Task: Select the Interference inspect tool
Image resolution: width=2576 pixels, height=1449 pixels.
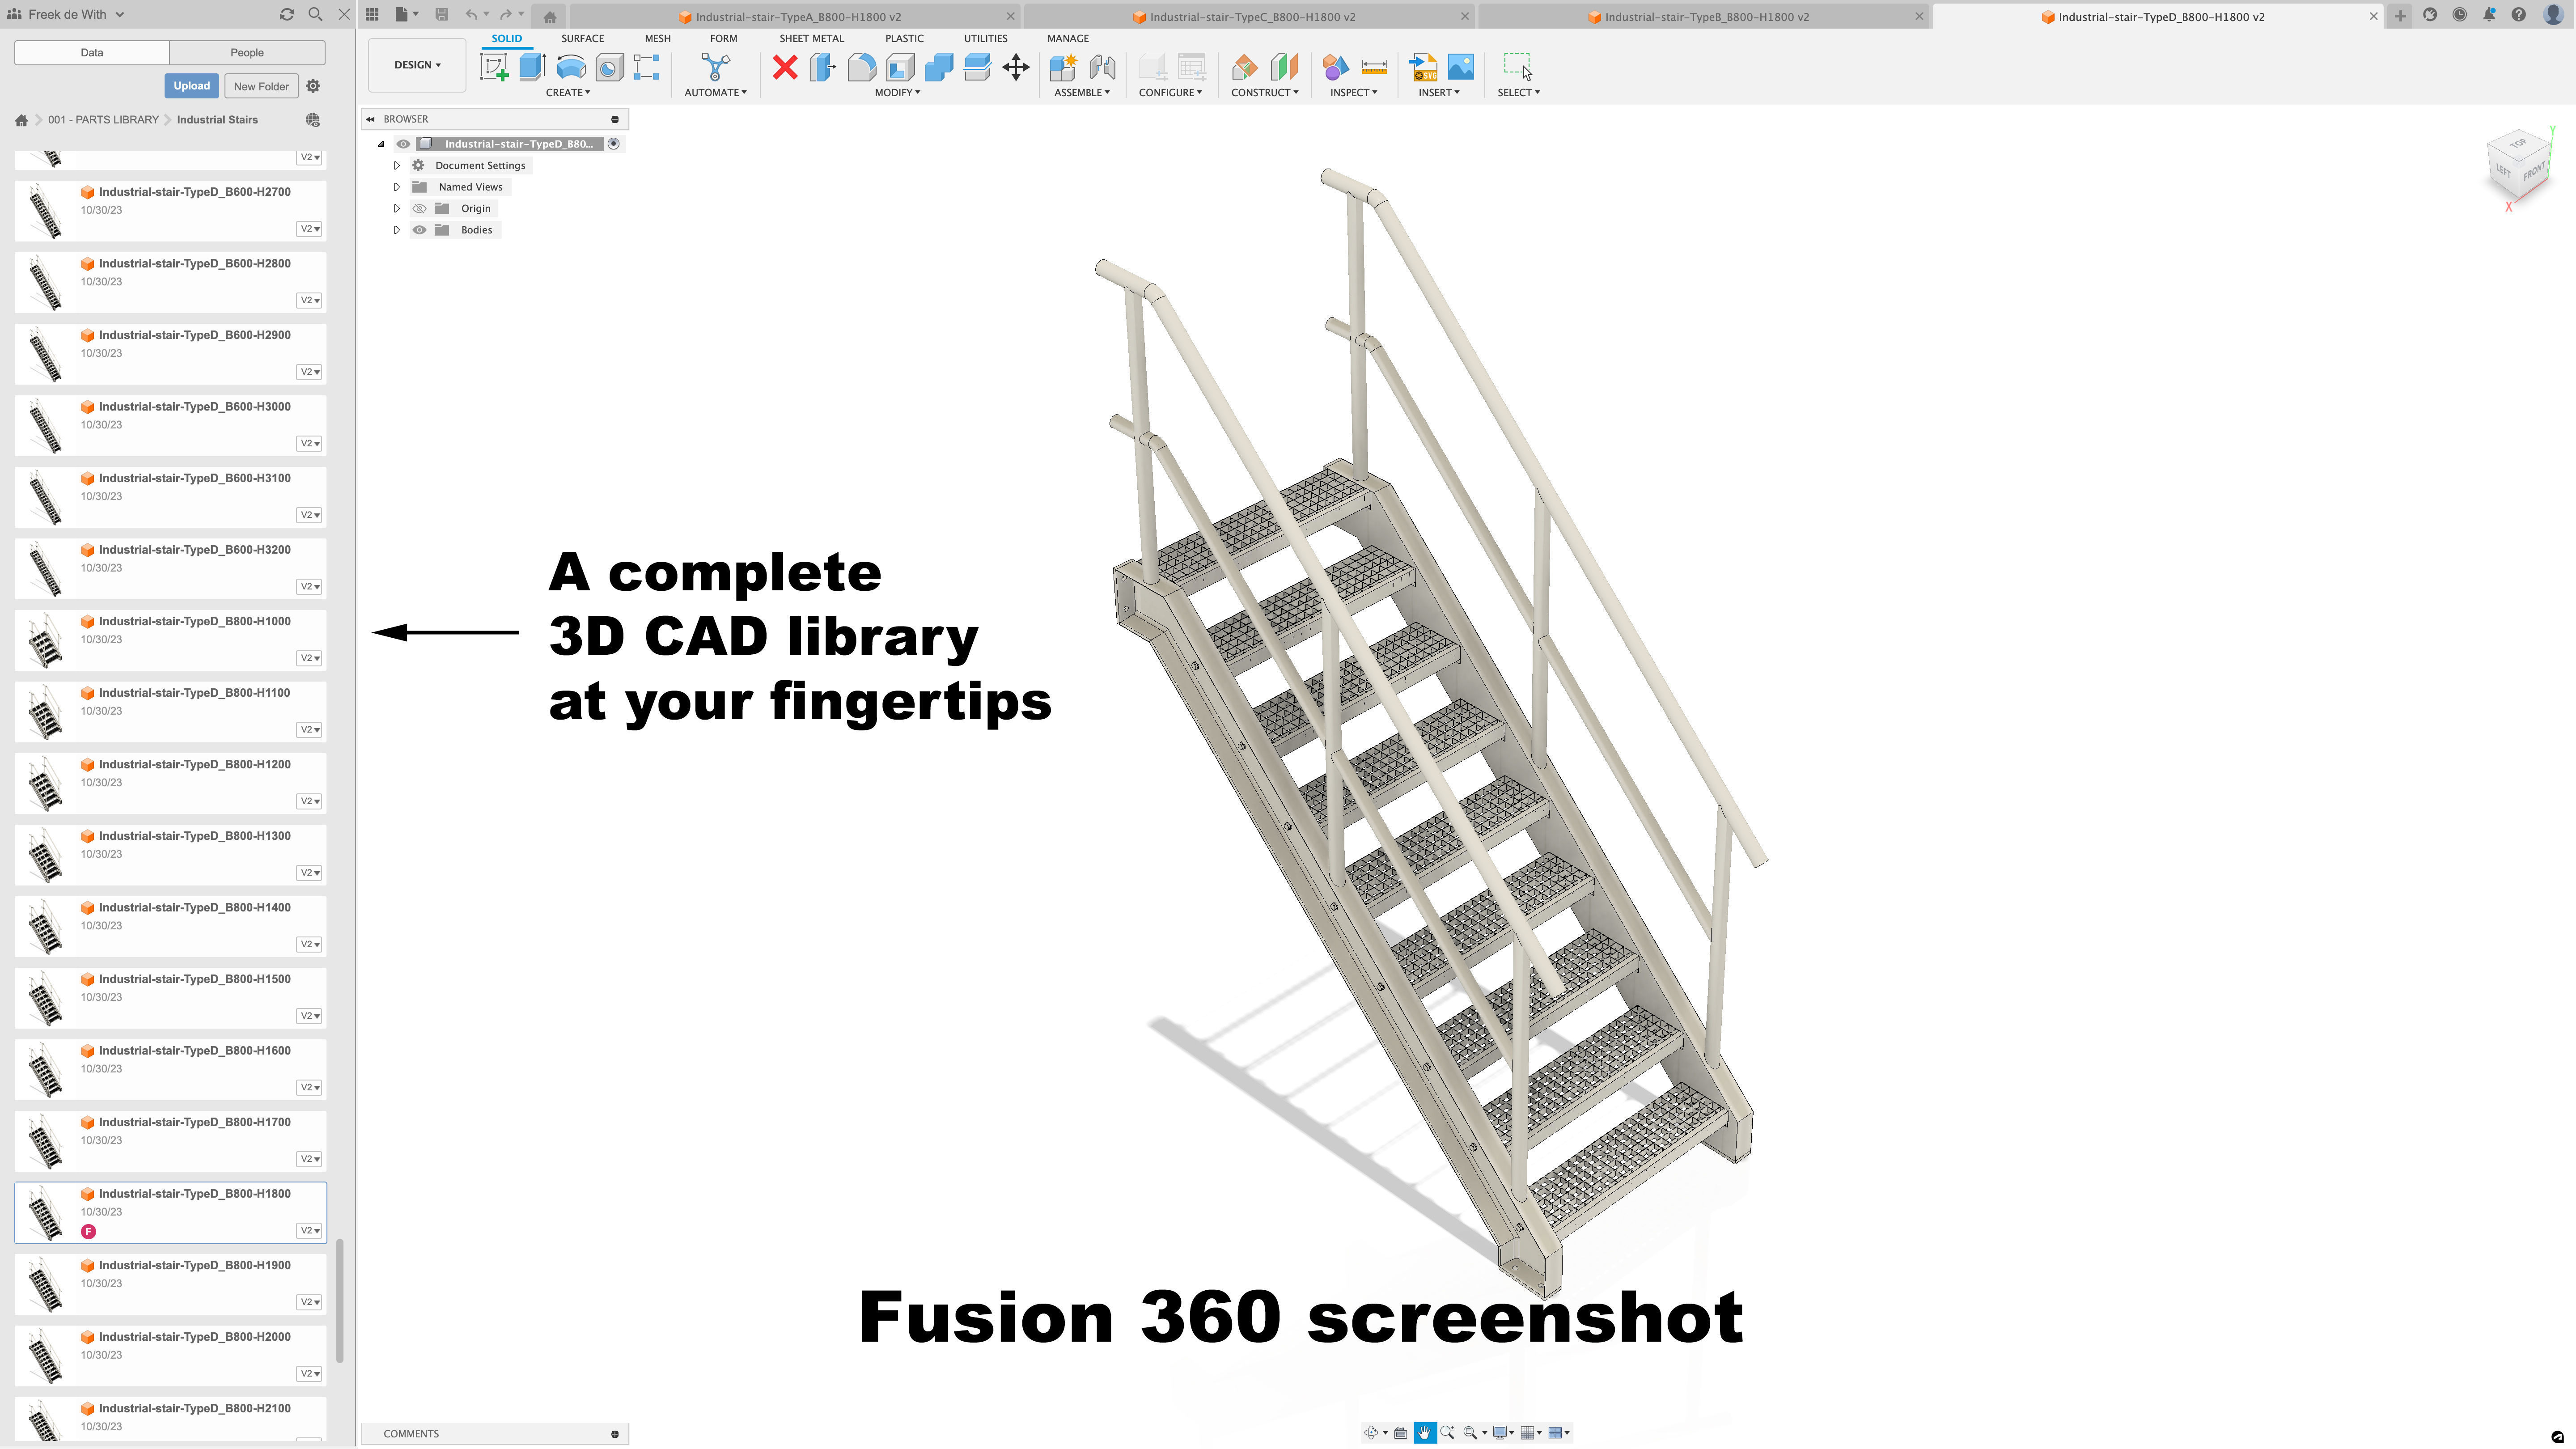Action: (x=1335, y=67)
